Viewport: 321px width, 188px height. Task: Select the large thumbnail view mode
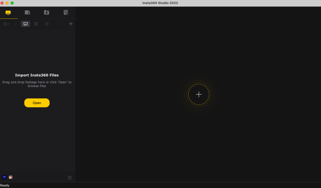point(26,24)
